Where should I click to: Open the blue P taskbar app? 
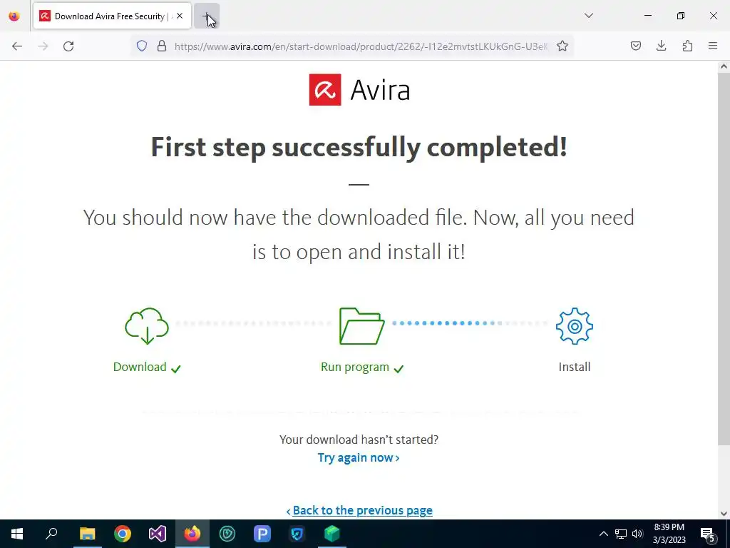tap(262, 534)
